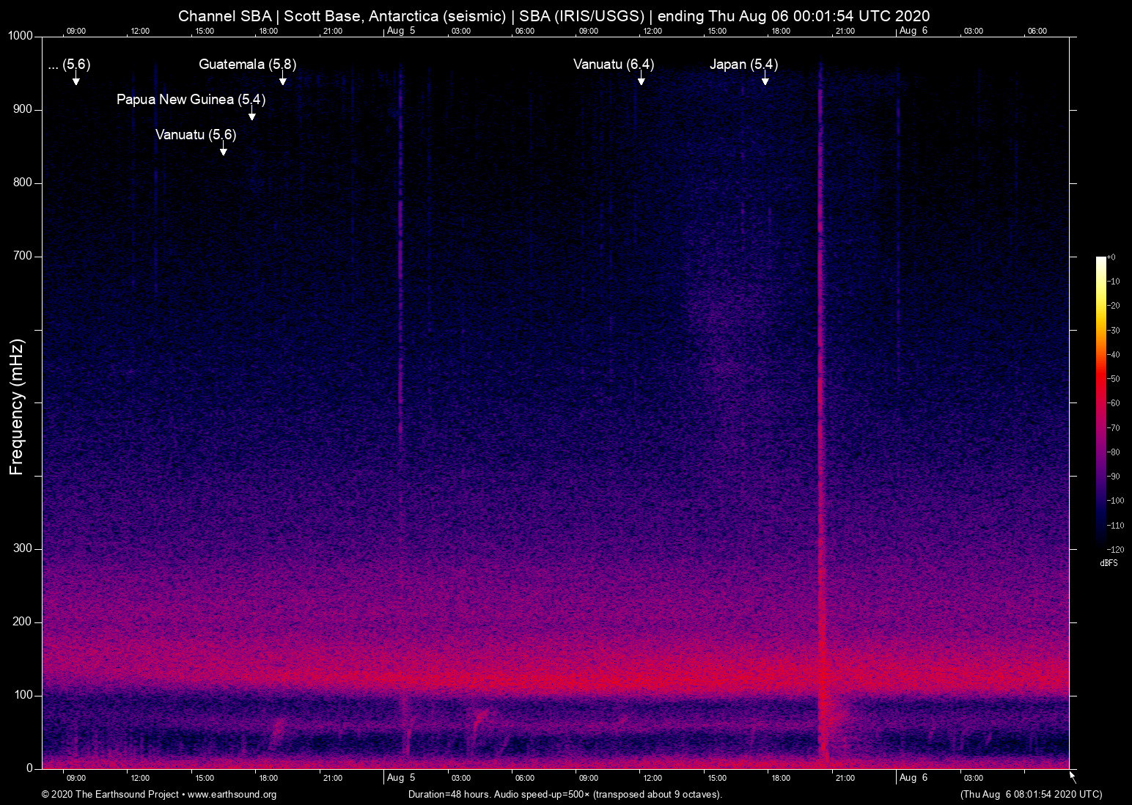Click the Vanuatu (6.4) annotation text
1132x805 pixels.
click(x=613, y=65)
